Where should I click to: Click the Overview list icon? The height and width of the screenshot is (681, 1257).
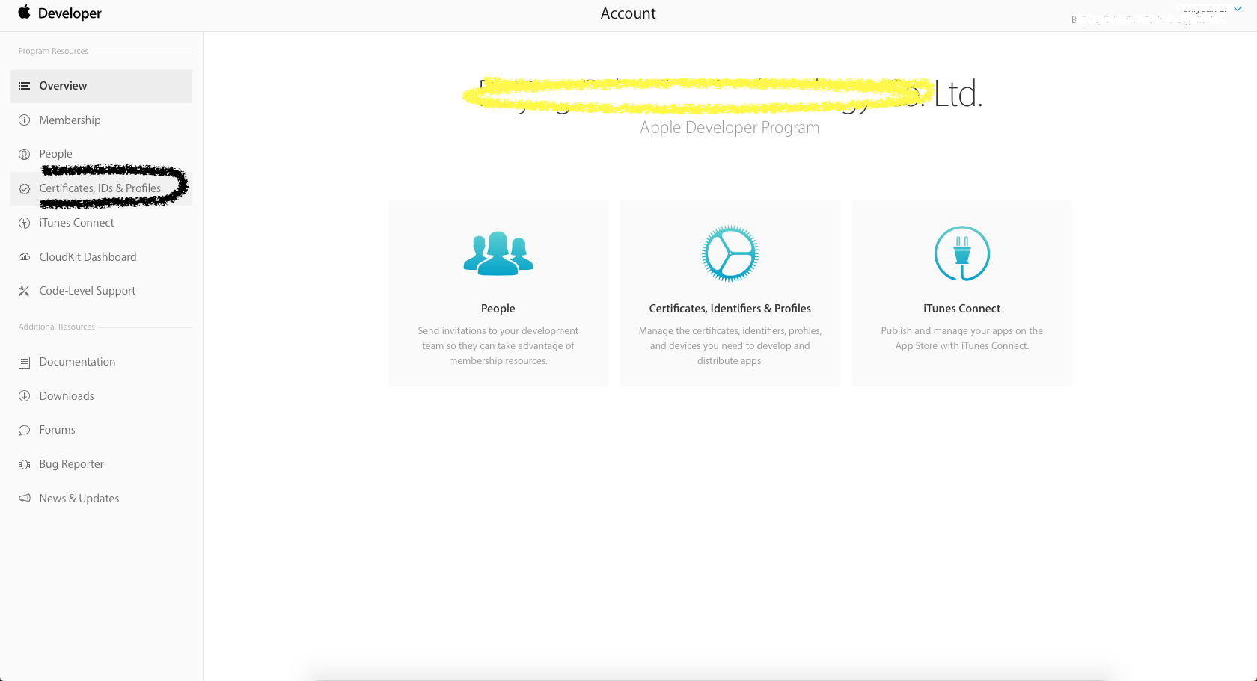(x=25, y=86)
